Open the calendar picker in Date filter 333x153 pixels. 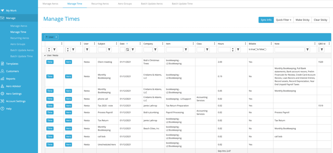[127, 50]
